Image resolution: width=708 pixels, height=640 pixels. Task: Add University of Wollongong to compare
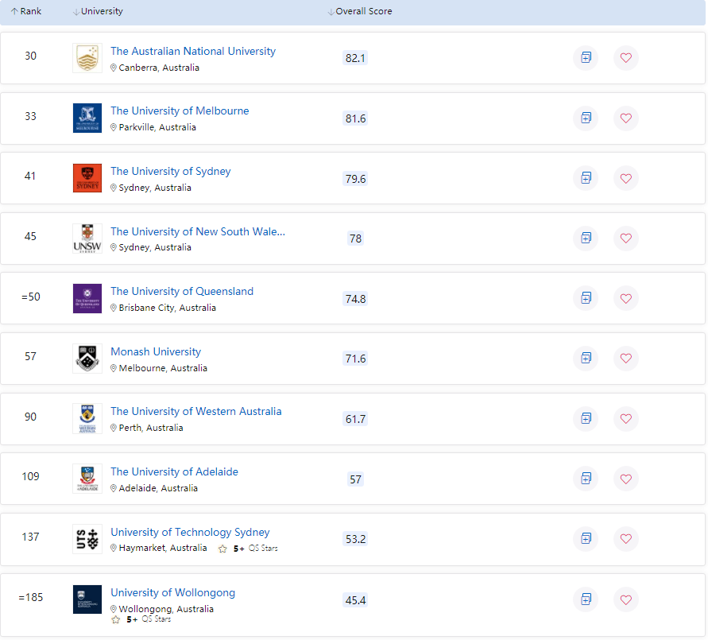click(x=586, y=599)
